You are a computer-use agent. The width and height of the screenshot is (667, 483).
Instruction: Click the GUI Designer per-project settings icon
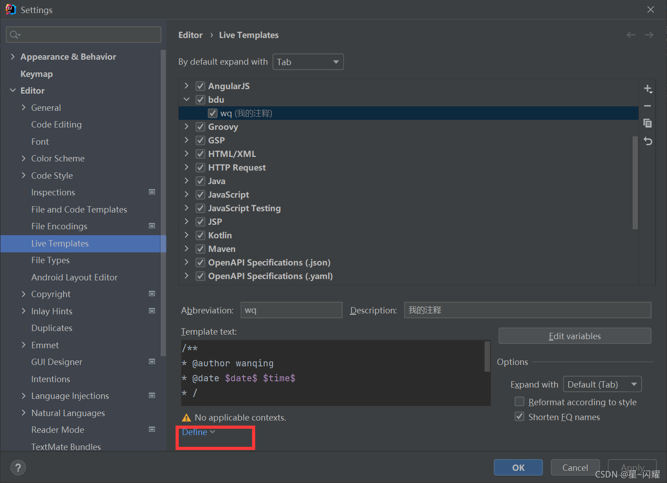click(x=152, y=361)
